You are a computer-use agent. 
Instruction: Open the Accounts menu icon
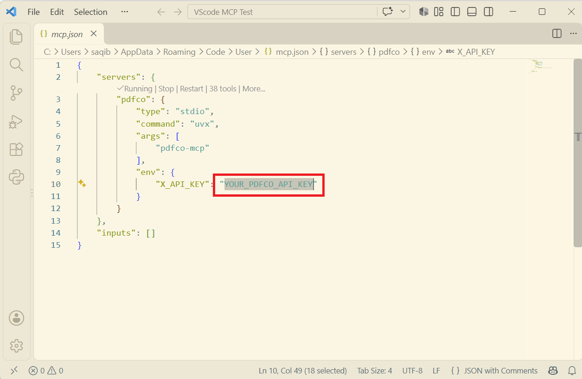[16, 318]
